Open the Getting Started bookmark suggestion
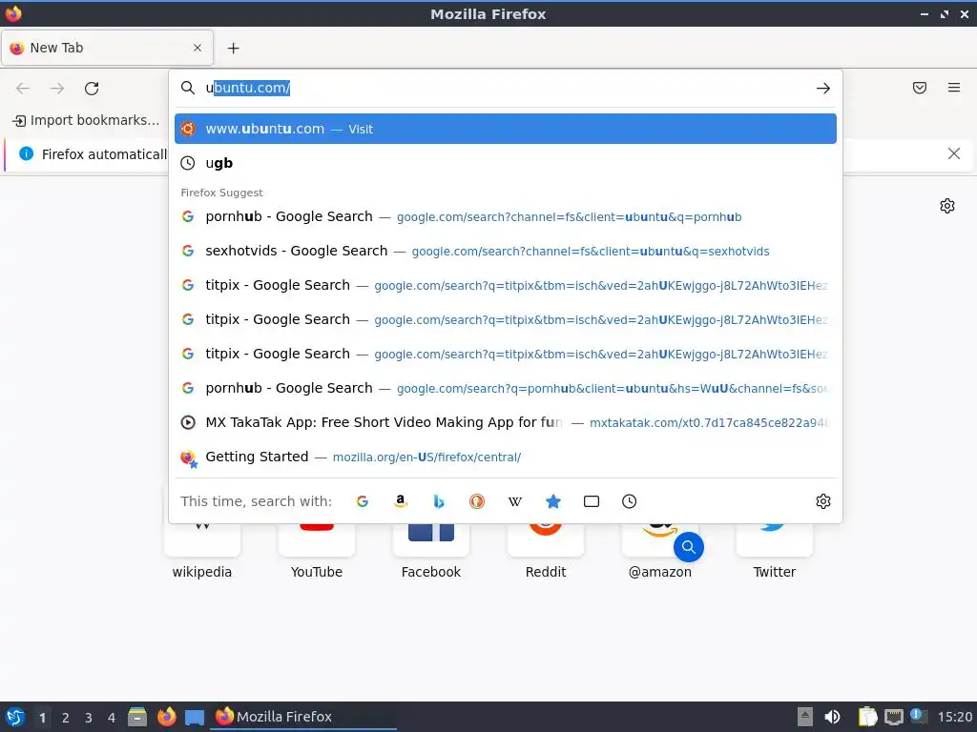Screen dimensions: 977x732 (x=506, y=457)
